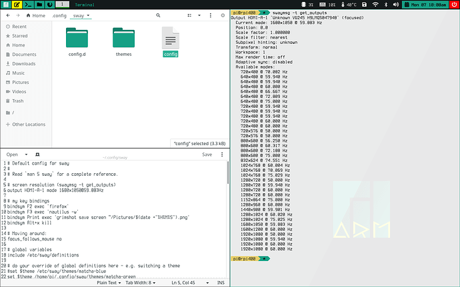Viewport: 460px width, 287px height.
Task: Search files with the magnifier icon
Action: click(158, 15)
